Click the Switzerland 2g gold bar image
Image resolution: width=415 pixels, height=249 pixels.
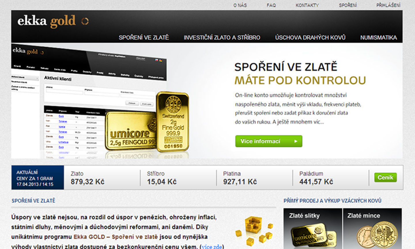173,122
